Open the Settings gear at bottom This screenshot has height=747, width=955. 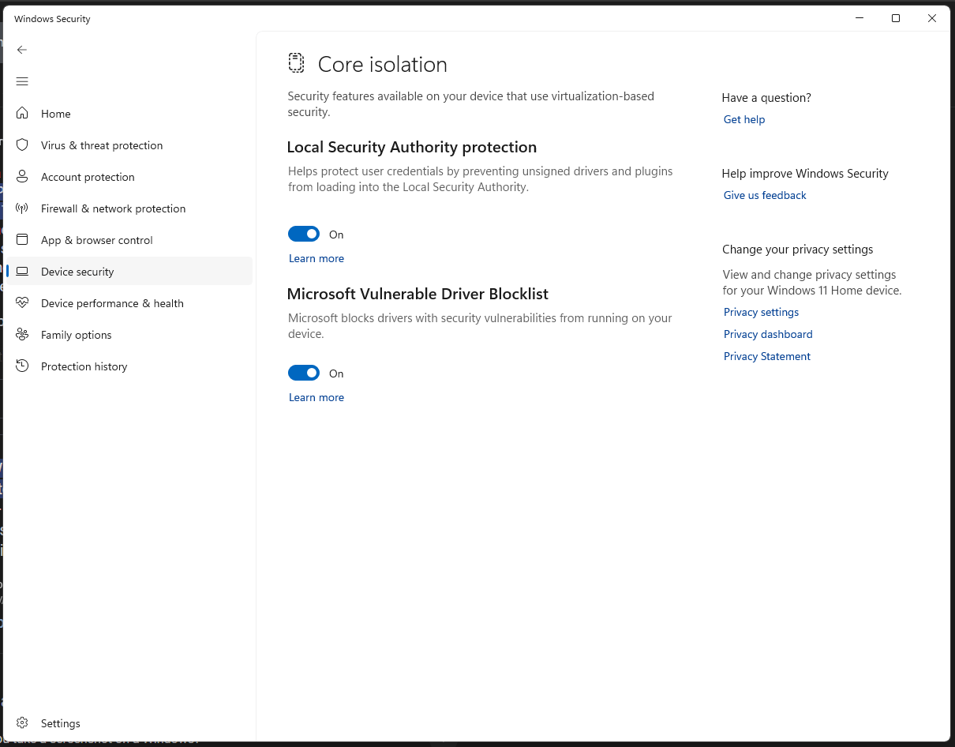23,723
